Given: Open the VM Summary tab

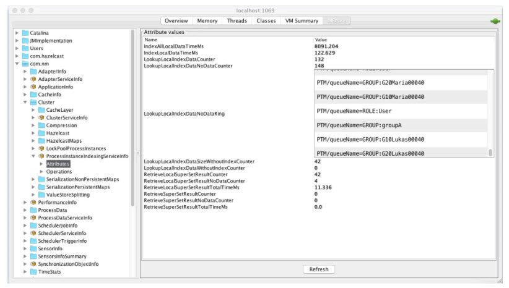Looking at the screenshot, I should 302,21.
